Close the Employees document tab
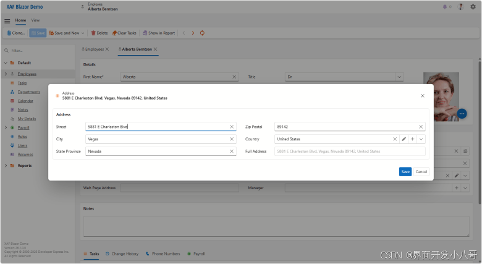Viewport: 482px width, 264px height. click(x=107, y=49)
